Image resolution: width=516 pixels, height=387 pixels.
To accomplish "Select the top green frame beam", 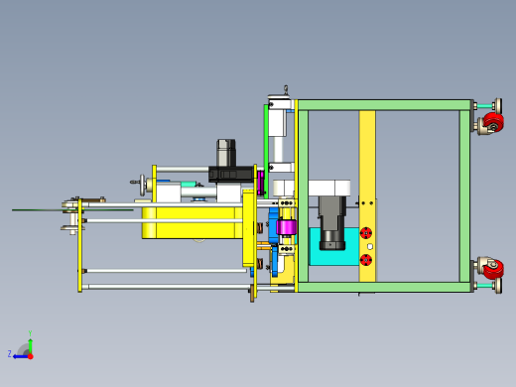I will (384, 105).
